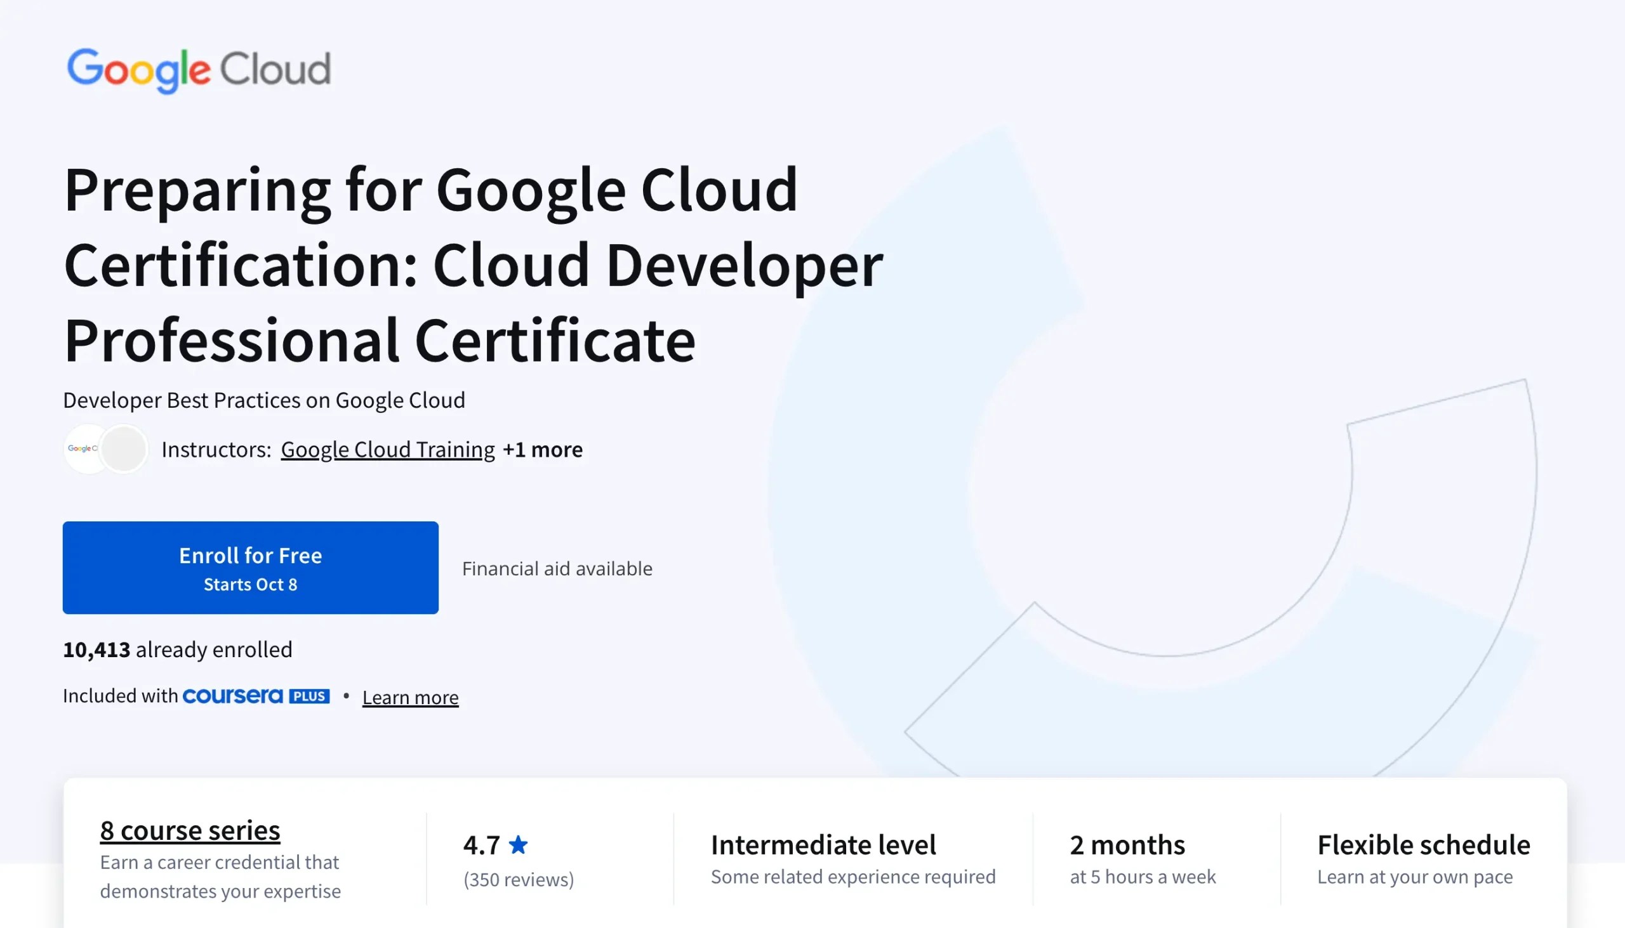Open Google Cloud Training instructor link
This screenshot has width=1625, height=928.
coord(387,450)
